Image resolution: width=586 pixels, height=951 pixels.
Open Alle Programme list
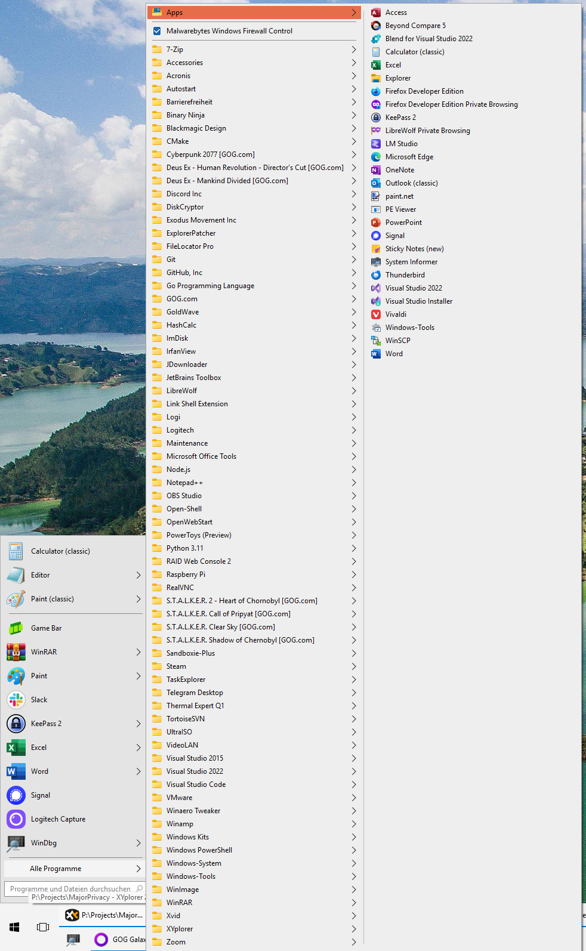point(73,869)
